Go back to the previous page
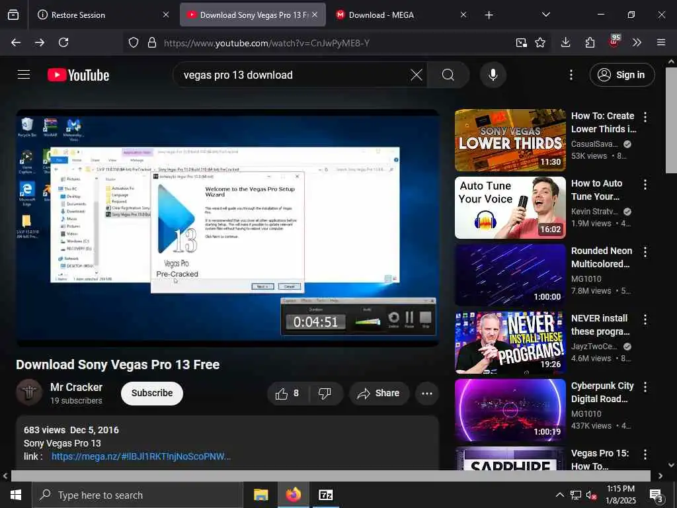The image size is (677, 508). (16, 42)
